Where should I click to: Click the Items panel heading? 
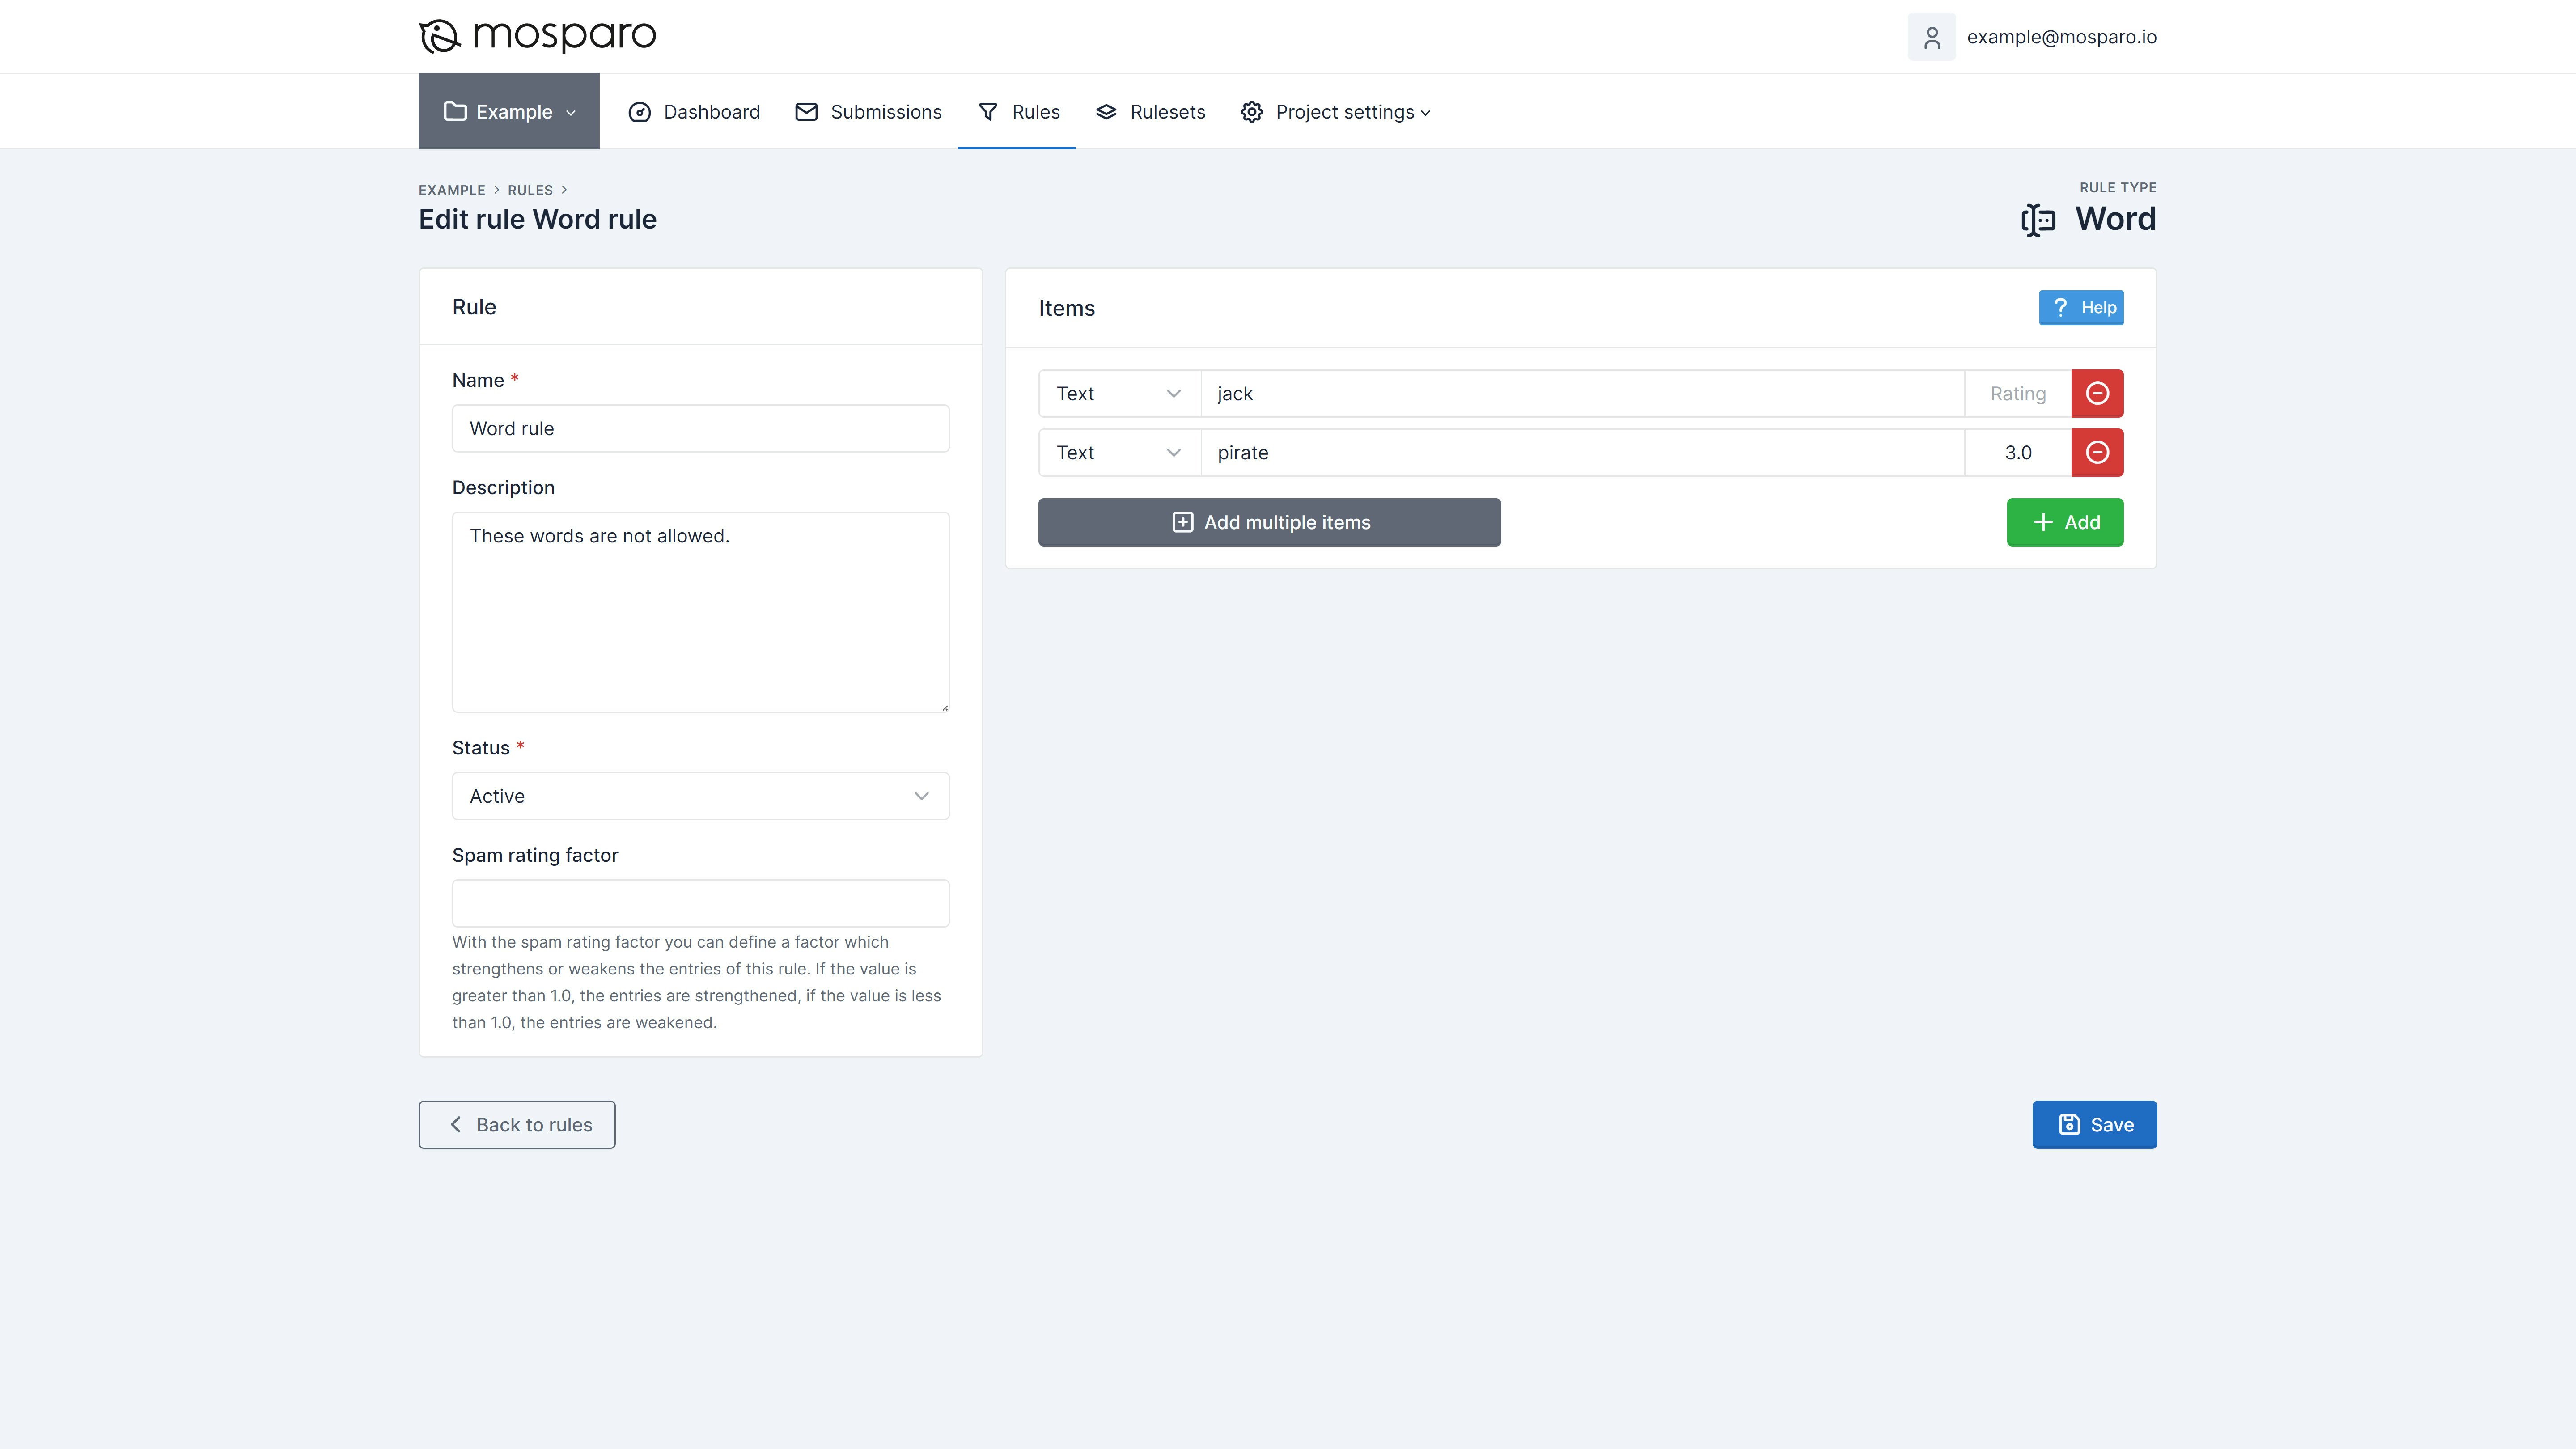1066,308
